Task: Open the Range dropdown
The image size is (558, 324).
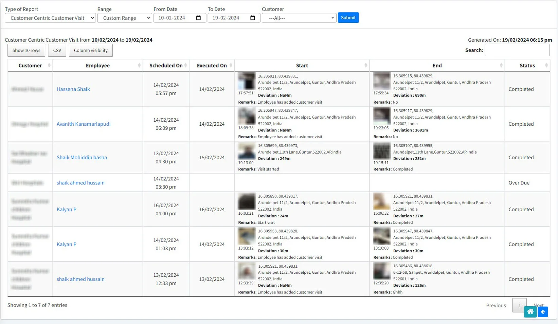Action: pyautogui.click(x=124, y=18)
